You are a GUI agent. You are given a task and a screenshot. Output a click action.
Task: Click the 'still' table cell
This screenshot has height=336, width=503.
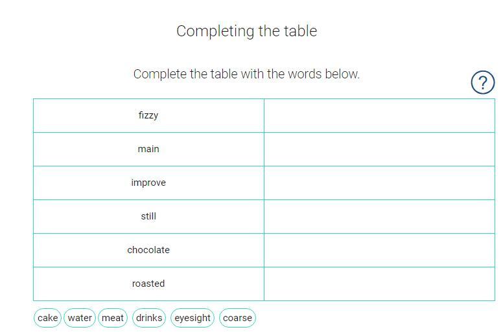click(148, 216)
